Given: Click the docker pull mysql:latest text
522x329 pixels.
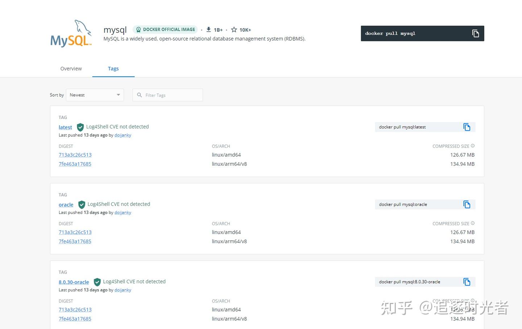Looking at the screenshot, I should click(402, 127).
